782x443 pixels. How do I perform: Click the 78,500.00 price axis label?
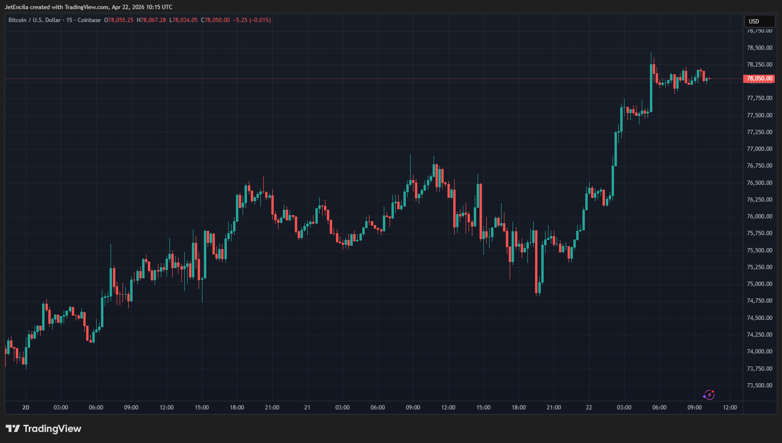pyautogui.click(x=759, y=48)
